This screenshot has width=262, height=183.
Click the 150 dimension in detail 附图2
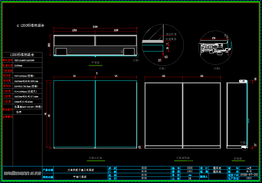pos(213,38)
